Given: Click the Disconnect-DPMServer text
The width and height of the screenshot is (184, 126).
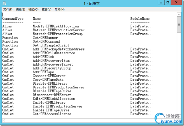Looking at the screenshot, I should [x=52, y=95].
